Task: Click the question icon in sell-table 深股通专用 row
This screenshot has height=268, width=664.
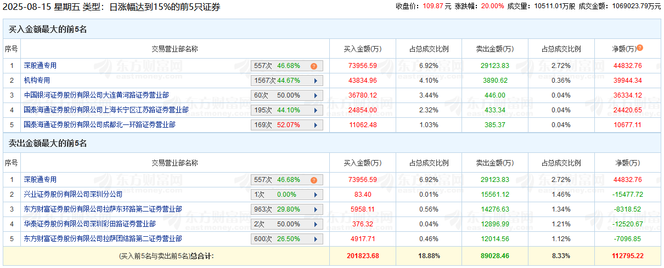Action: pos(314,180)
